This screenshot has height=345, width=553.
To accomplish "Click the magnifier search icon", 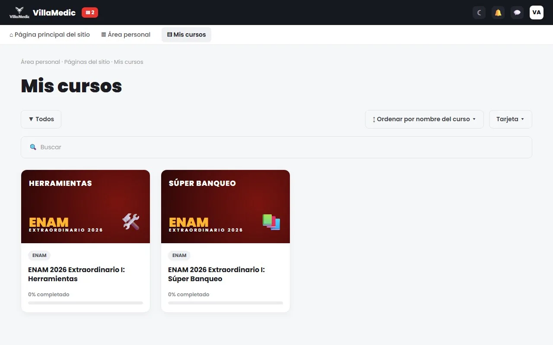I will click(x=33, y=147).
